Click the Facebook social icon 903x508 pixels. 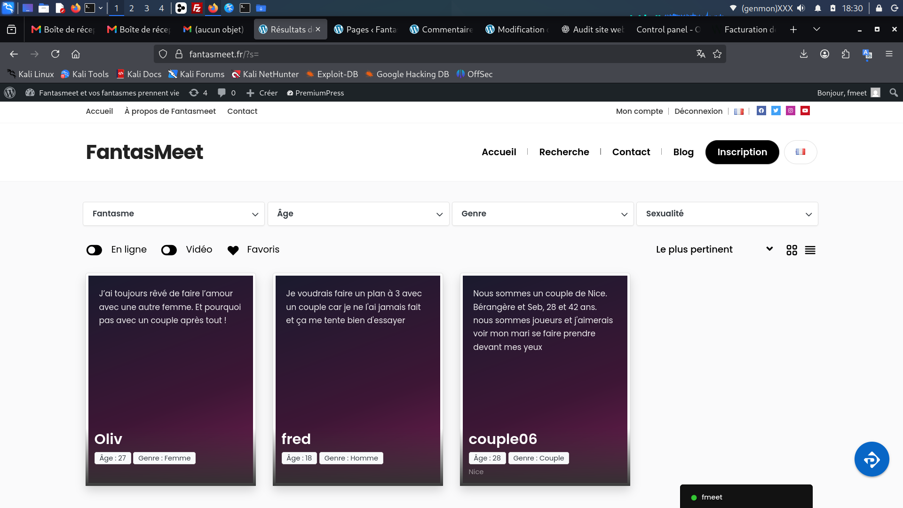click(x=761, y=111)
